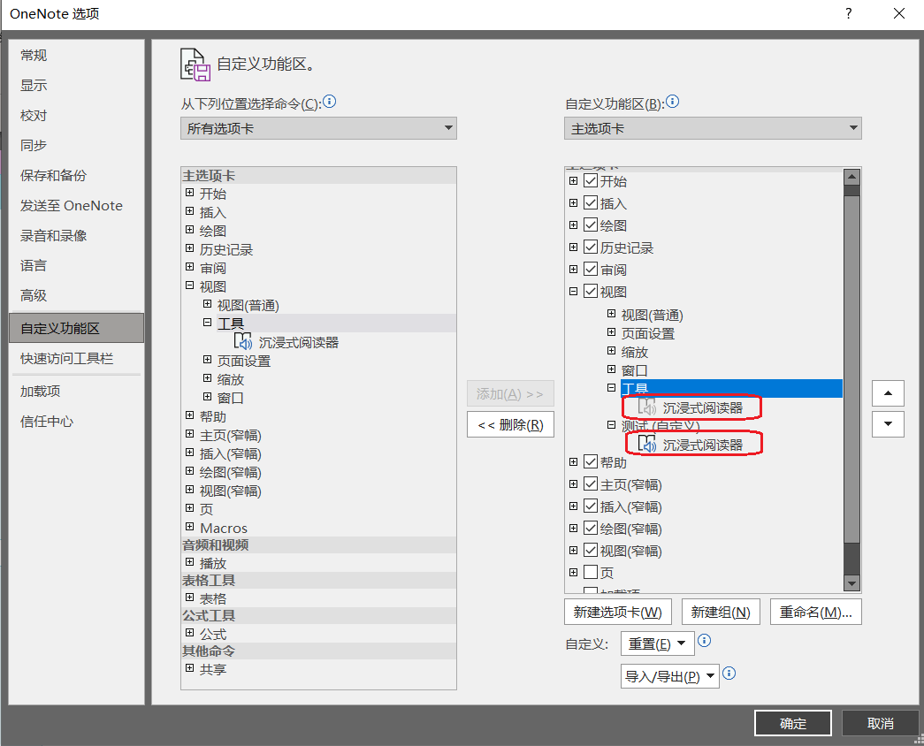Click the info icon beside 自定义功能区
This screenshot has width=924, height=746.
[672, 102]
